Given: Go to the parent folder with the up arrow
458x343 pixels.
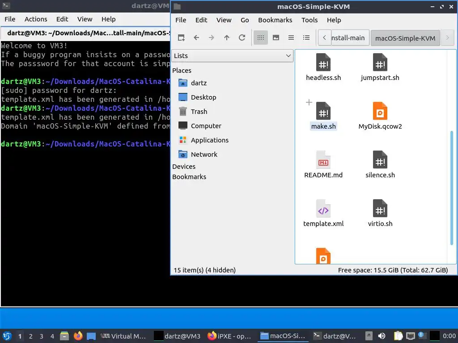Looking at the screenshot, I should pos(227,38).
